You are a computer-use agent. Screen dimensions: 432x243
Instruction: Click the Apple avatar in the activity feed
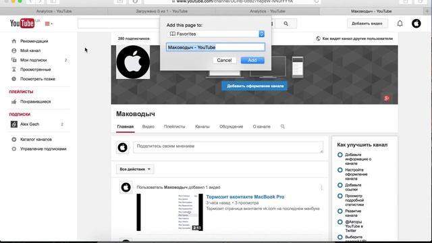pos(126,188)
